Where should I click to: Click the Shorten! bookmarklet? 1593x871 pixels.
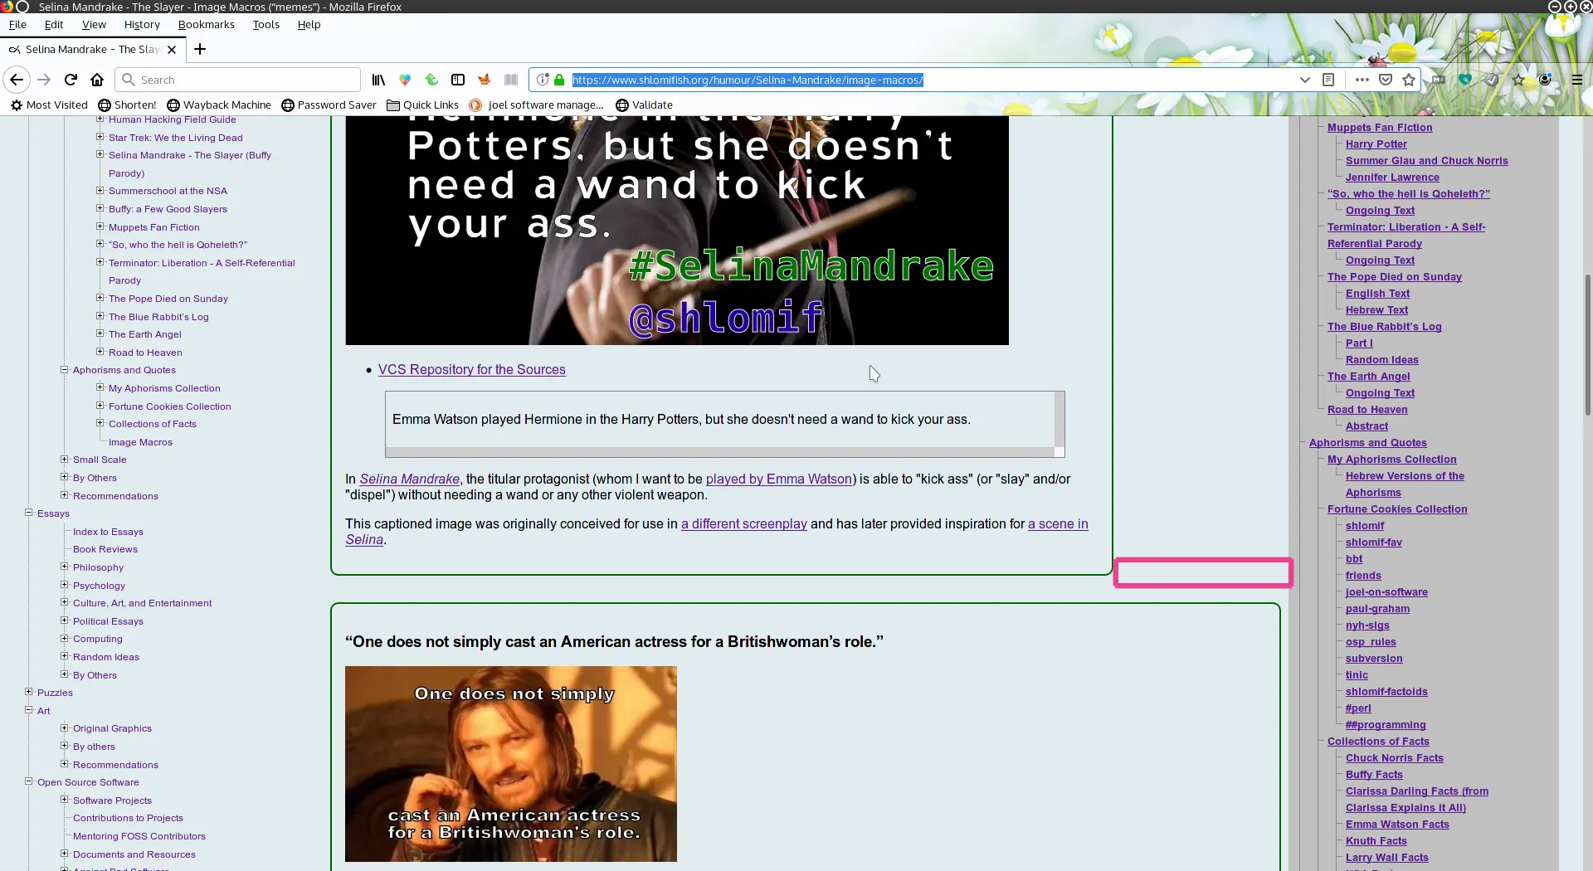pos(127,105)
